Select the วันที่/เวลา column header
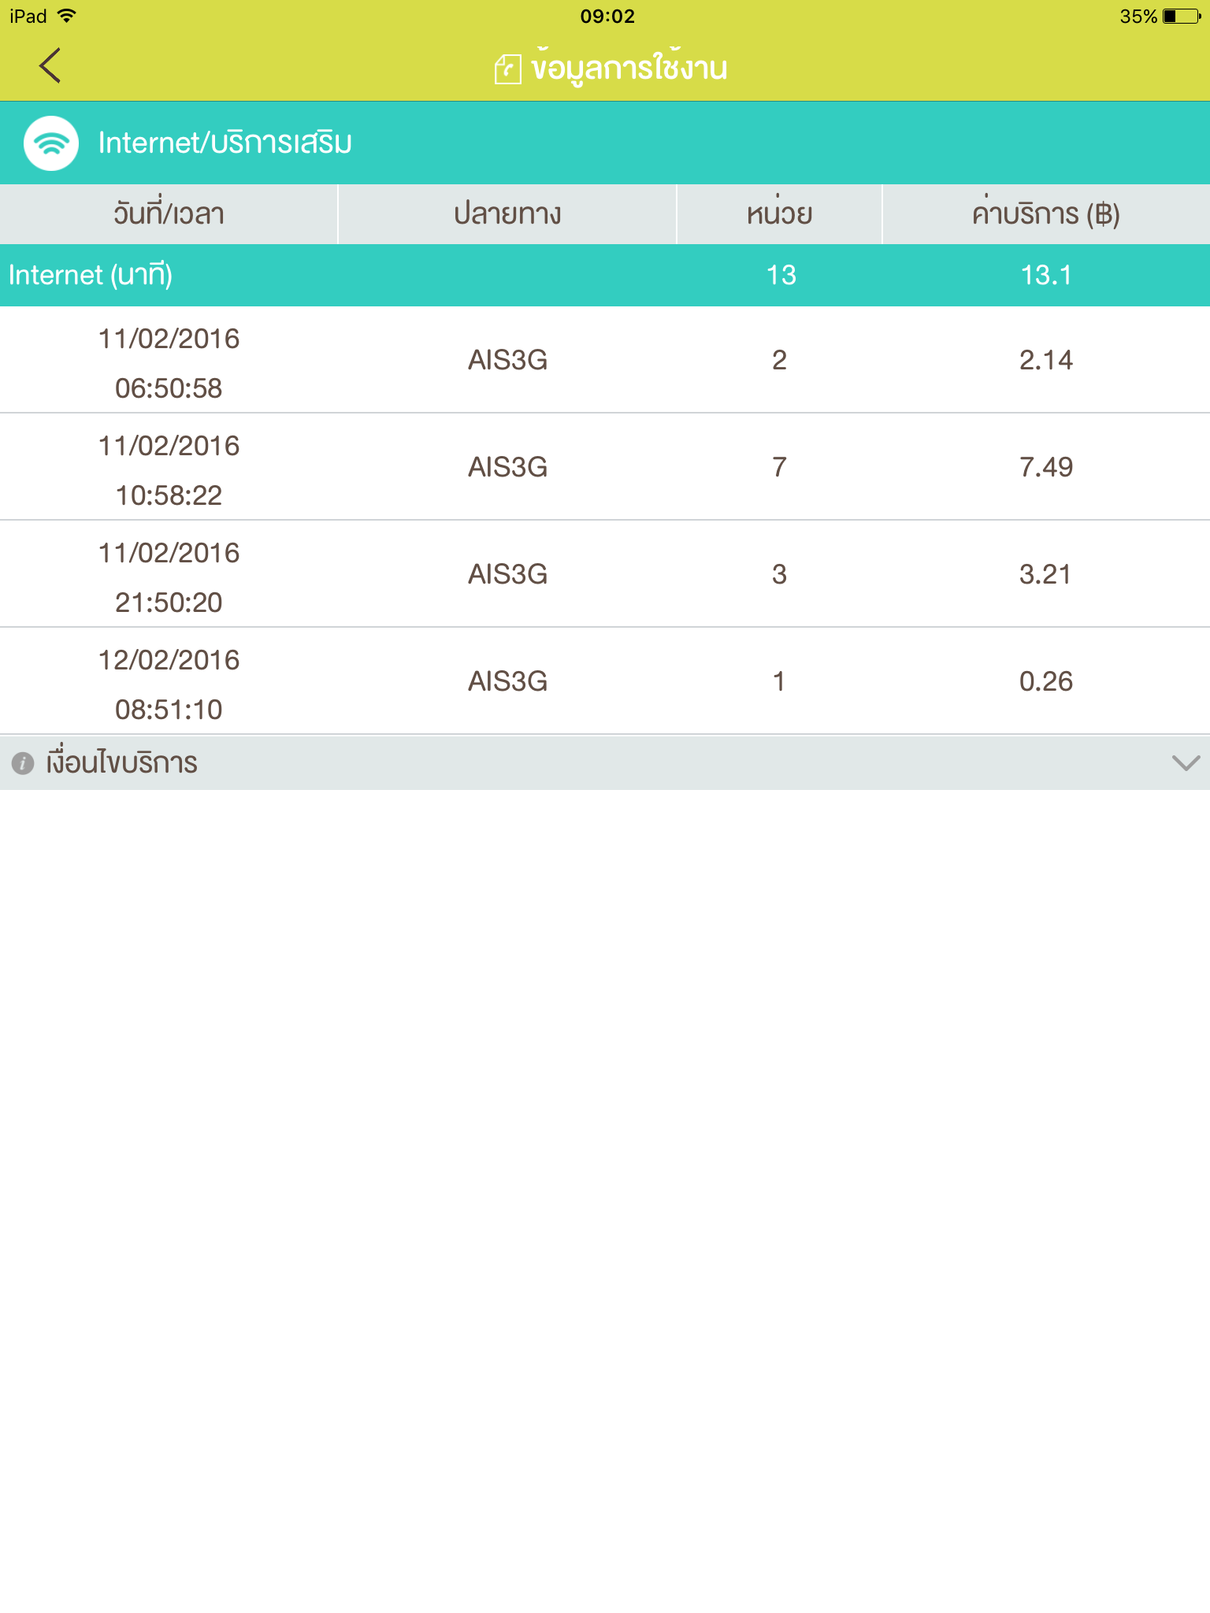This screenshot has width=1210, height=1613. click(x=169, y=213)
